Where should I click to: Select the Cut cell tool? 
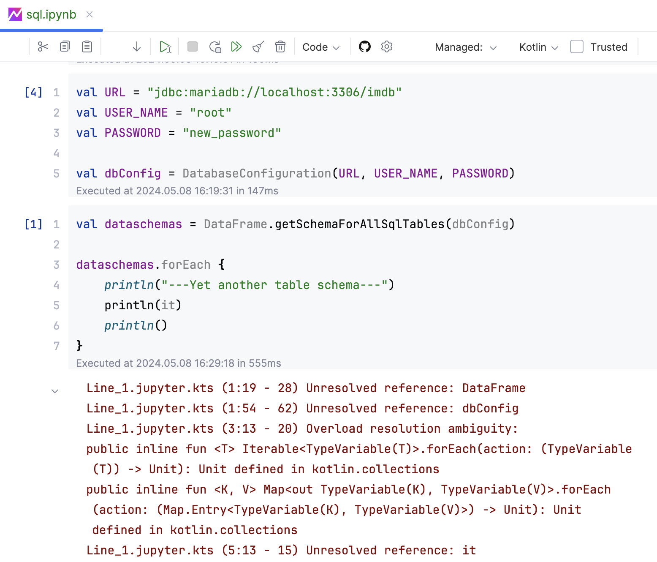pos(42,47)
